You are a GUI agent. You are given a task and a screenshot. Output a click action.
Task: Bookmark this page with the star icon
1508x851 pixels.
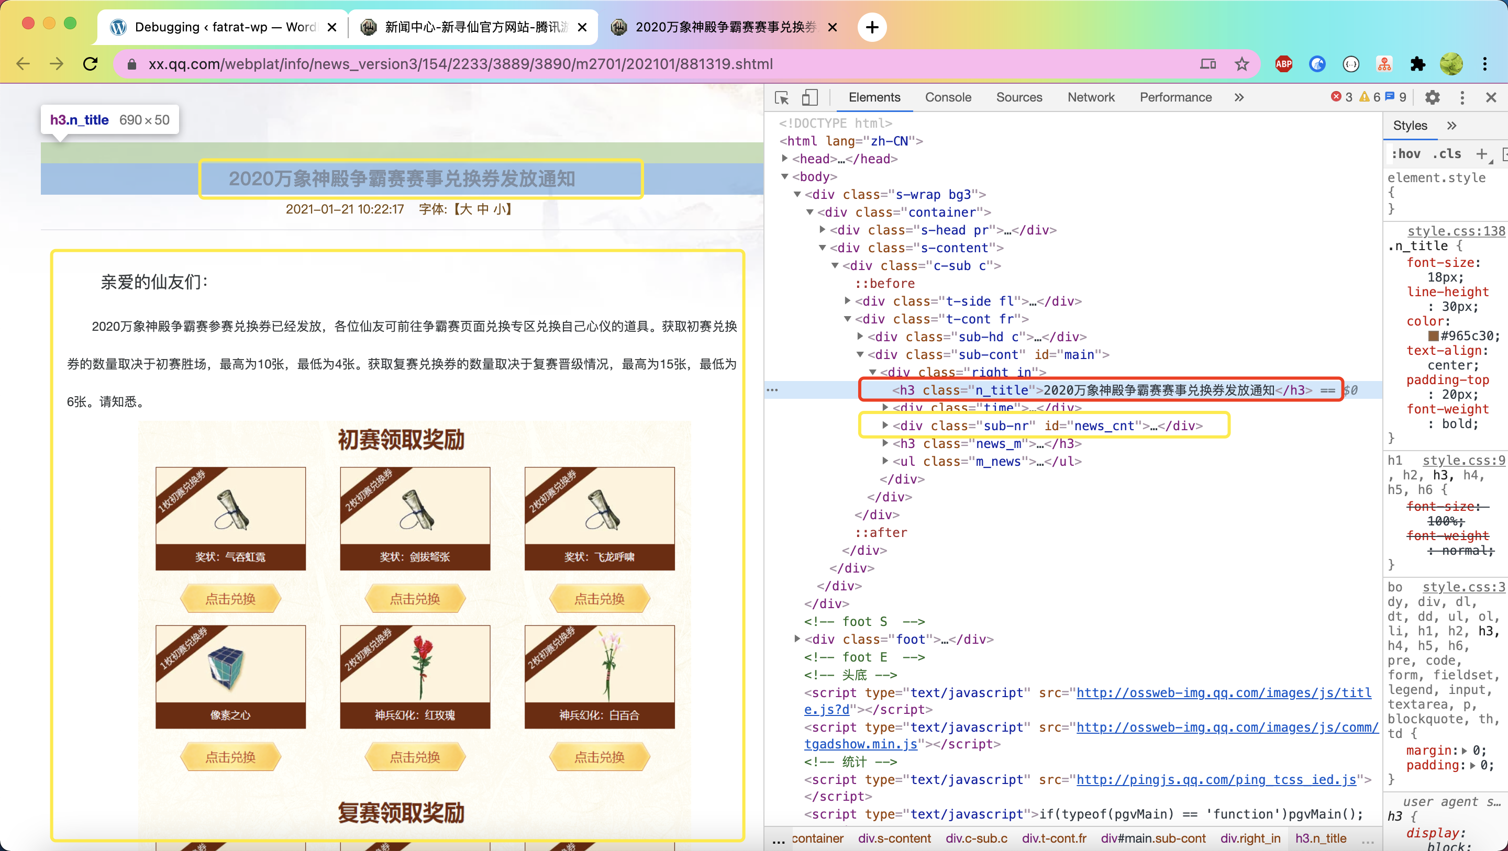coord(1241,64)
